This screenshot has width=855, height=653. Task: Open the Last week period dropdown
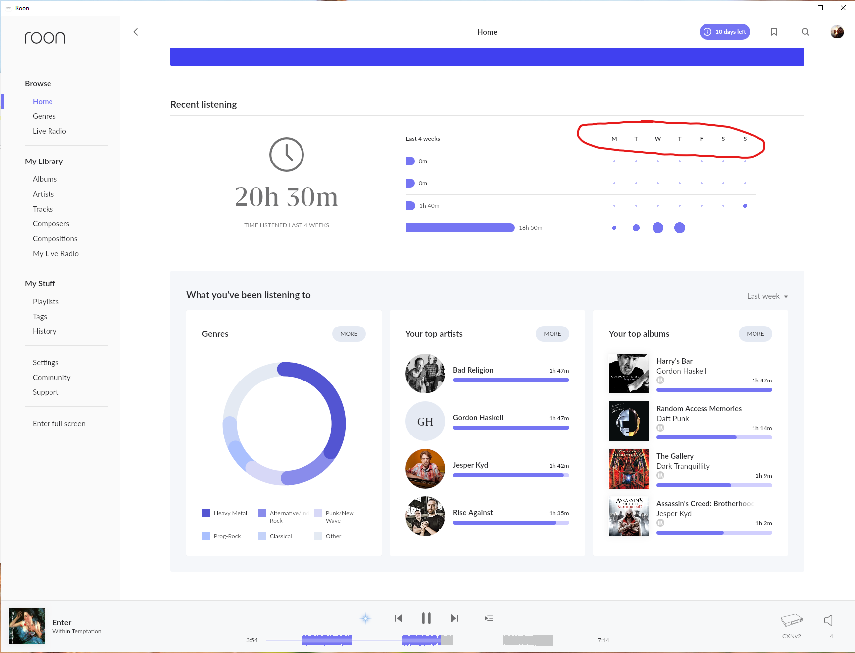coord(767,296)
